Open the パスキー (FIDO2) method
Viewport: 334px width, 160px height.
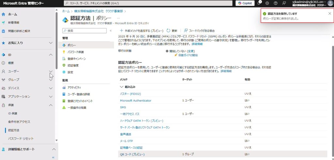point(130,94)
